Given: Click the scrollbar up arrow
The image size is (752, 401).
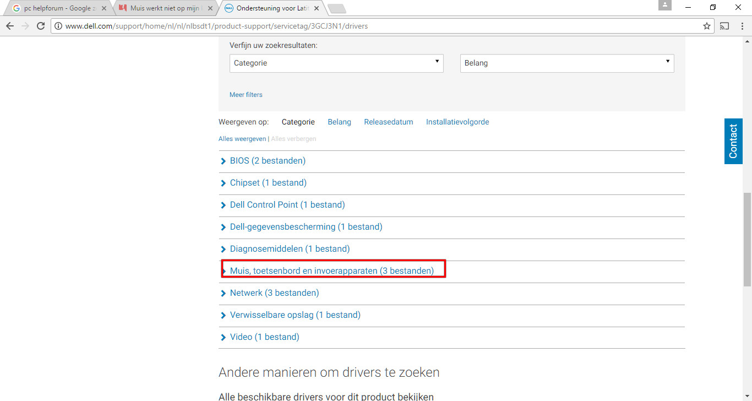Looking at the screenshot, I should coord(747,41).
